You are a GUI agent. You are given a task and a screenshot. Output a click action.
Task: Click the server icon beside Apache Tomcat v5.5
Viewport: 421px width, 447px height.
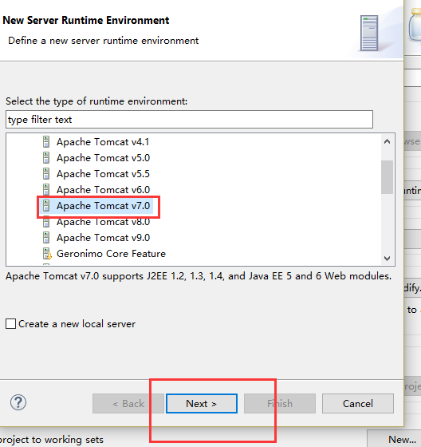coord(46,174)
